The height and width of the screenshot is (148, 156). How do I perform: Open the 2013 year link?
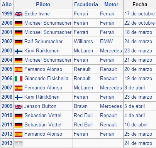7,143
